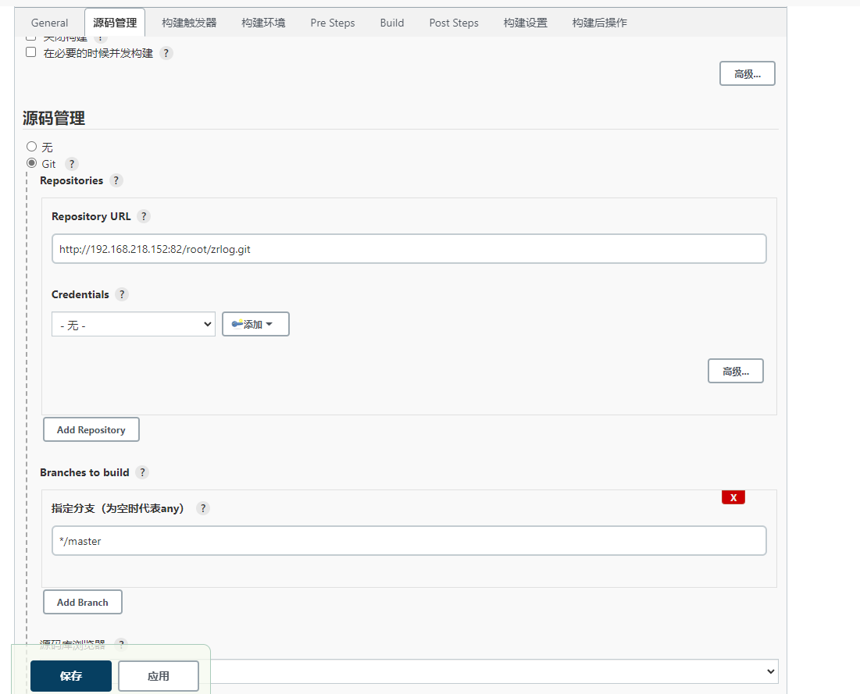Image resolution: width=860 pixels, height=694 pixels.
Task: Go to the Pre Steps tab
Action: point(333,23)
